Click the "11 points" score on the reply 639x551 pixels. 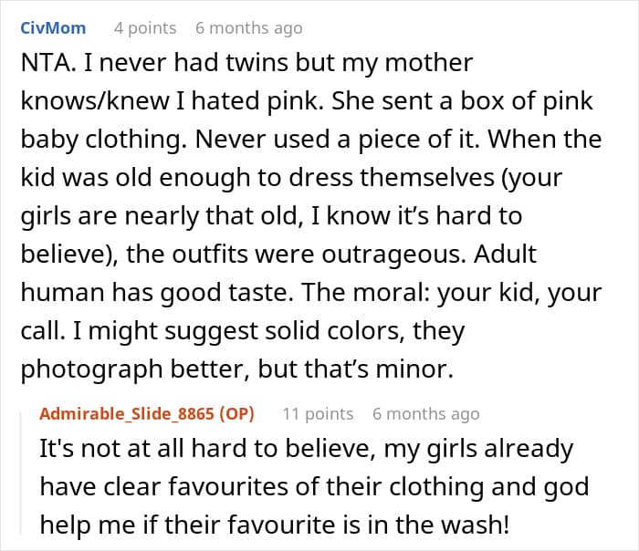(x=318, y=413)
